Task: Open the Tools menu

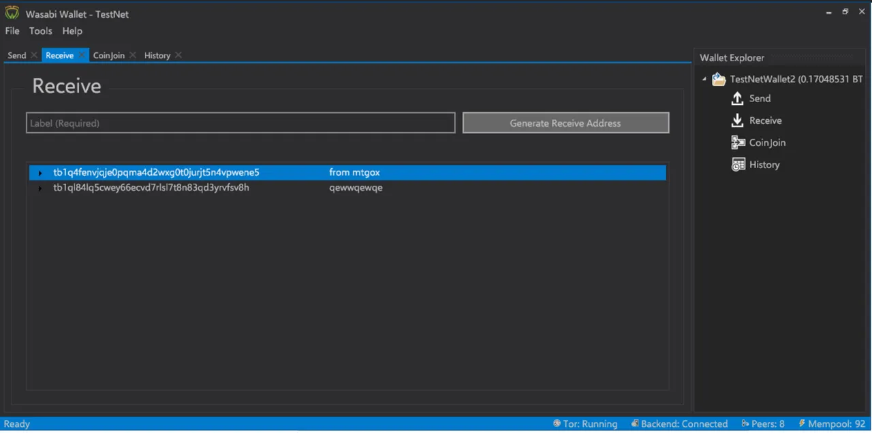Action: tap(40, 31)
